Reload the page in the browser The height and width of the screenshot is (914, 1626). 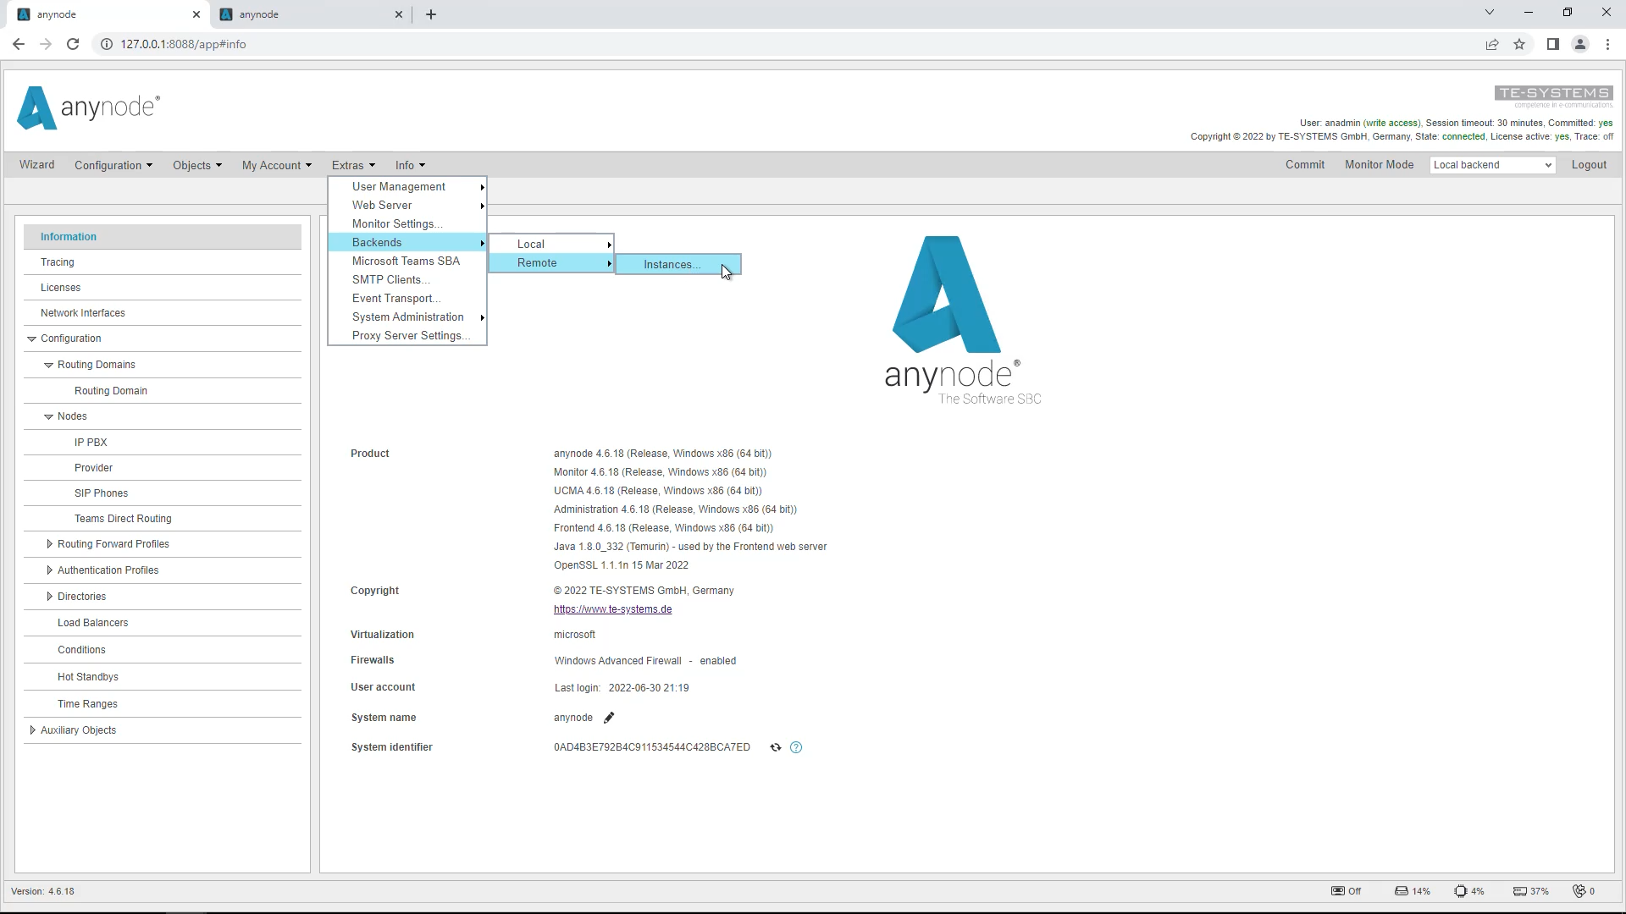(73, 44)
